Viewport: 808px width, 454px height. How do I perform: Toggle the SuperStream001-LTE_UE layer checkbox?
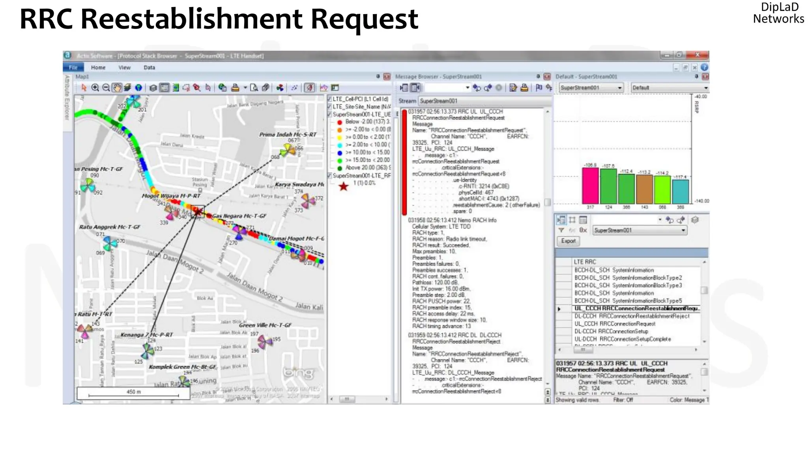329,114
